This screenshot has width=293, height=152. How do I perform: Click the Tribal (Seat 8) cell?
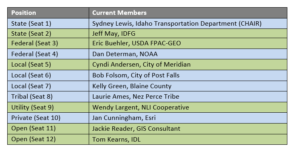(48, 97)
